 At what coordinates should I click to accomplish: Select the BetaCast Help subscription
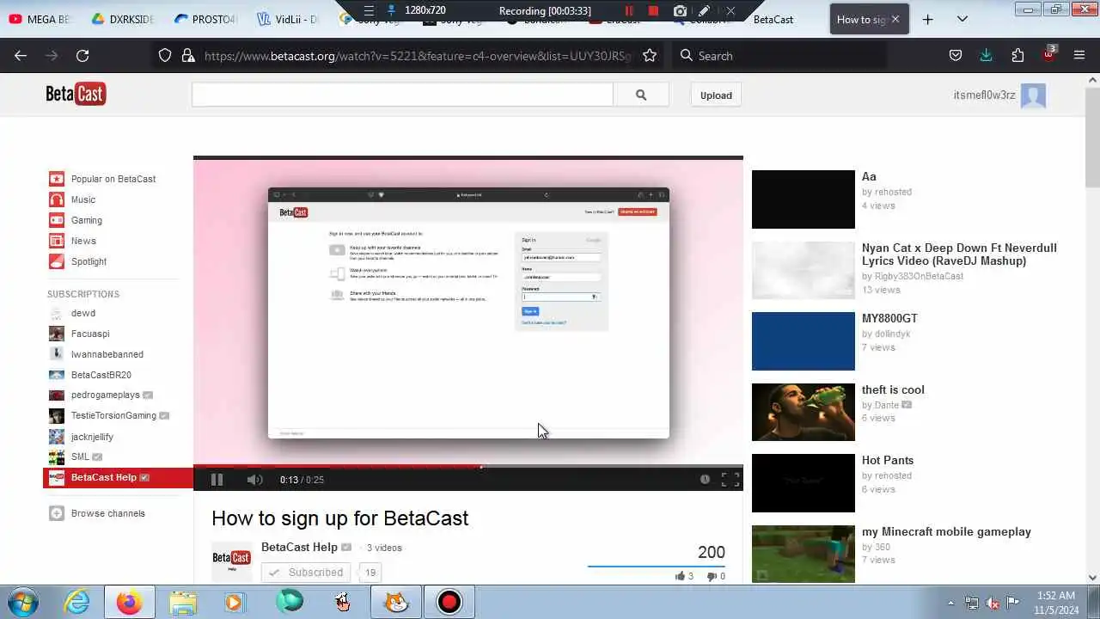118,477
